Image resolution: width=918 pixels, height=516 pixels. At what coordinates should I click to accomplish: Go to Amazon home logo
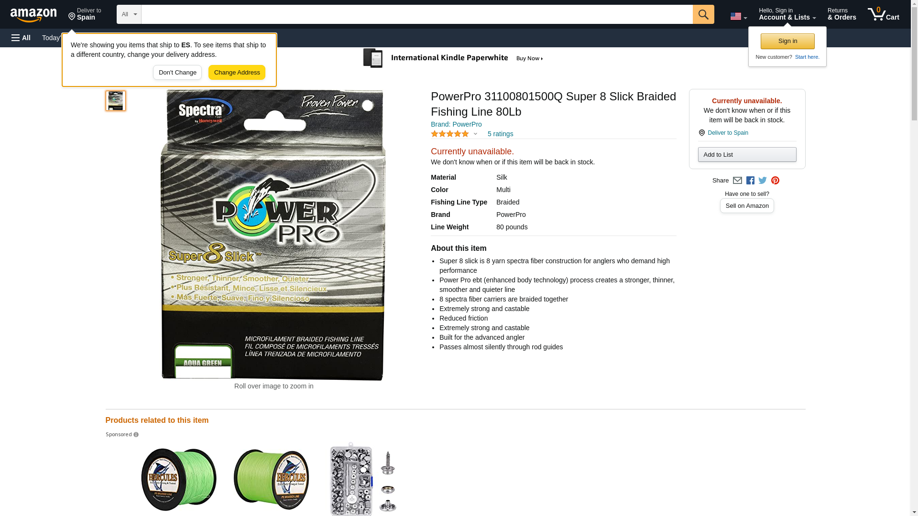33,15
